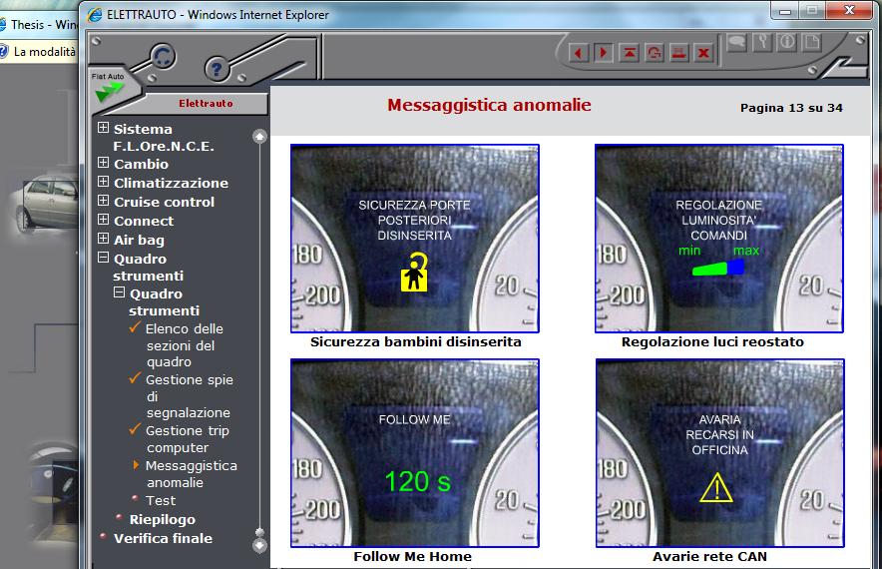Select the Elettrauto tab header
The width and height of the screenshot is (882, 569).
(206, 104)
